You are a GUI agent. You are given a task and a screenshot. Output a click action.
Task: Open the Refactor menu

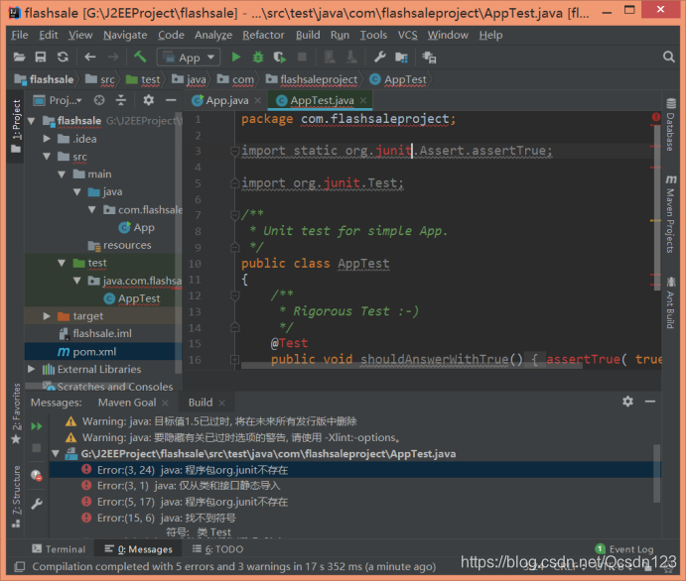click(263, 35)
